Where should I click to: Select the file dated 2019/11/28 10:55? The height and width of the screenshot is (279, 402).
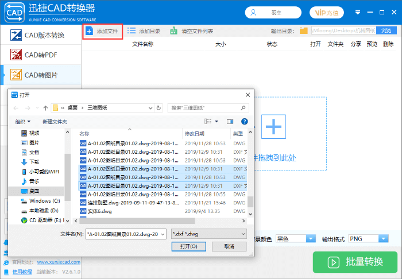point(163,194)
